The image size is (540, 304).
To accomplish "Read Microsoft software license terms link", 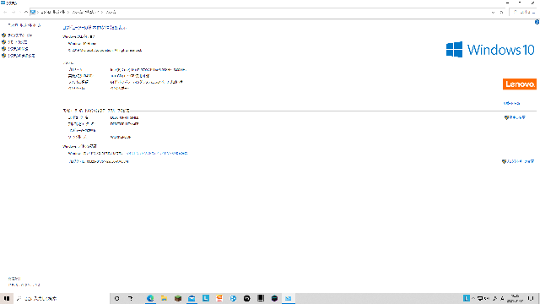I will point(157,153).
